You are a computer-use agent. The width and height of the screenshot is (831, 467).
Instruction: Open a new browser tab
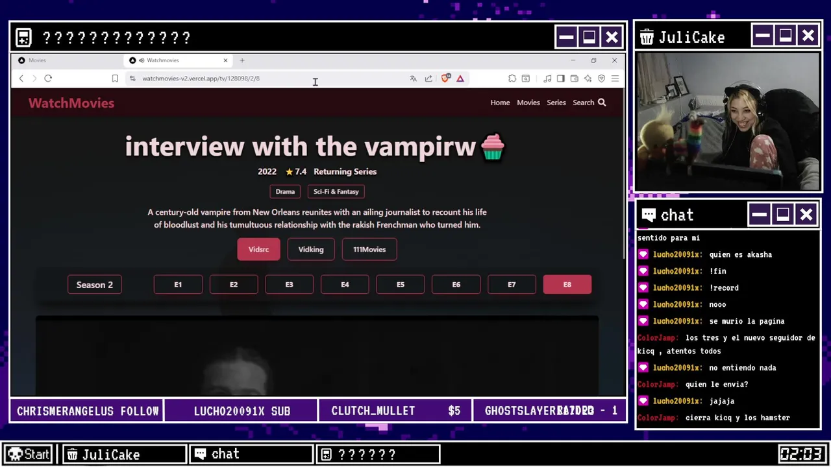242,60
